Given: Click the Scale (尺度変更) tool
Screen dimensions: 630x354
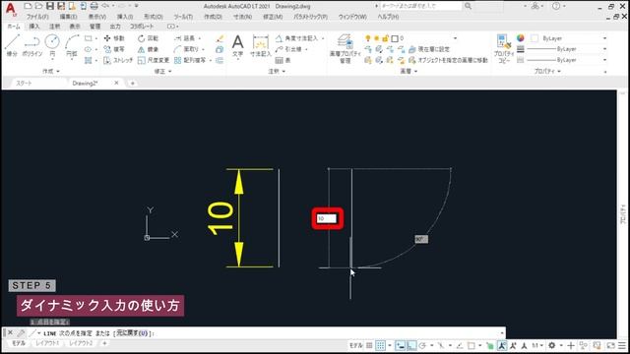Looking at the screenshot, I should (x=154, y=60).
